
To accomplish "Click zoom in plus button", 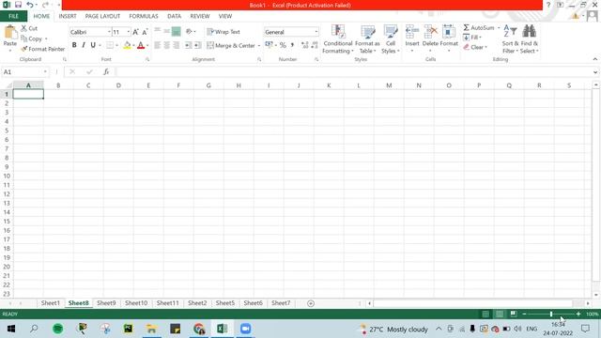I will click(578, 314).
